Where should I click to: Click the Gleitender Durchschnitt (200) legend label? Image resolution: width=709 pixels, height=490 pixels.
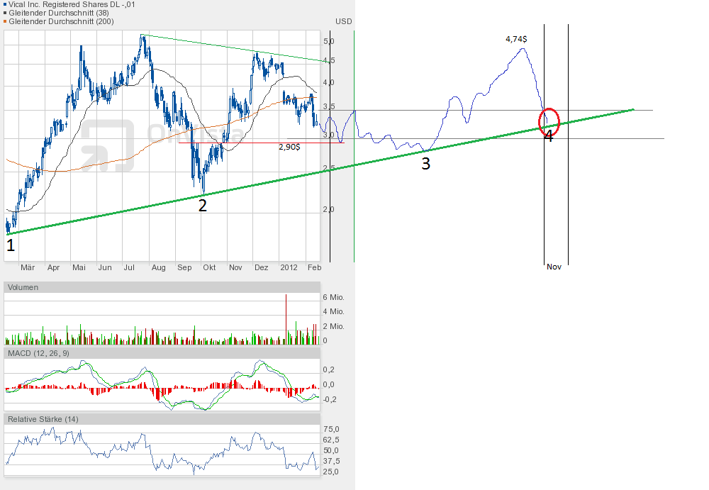pos(61,21)
